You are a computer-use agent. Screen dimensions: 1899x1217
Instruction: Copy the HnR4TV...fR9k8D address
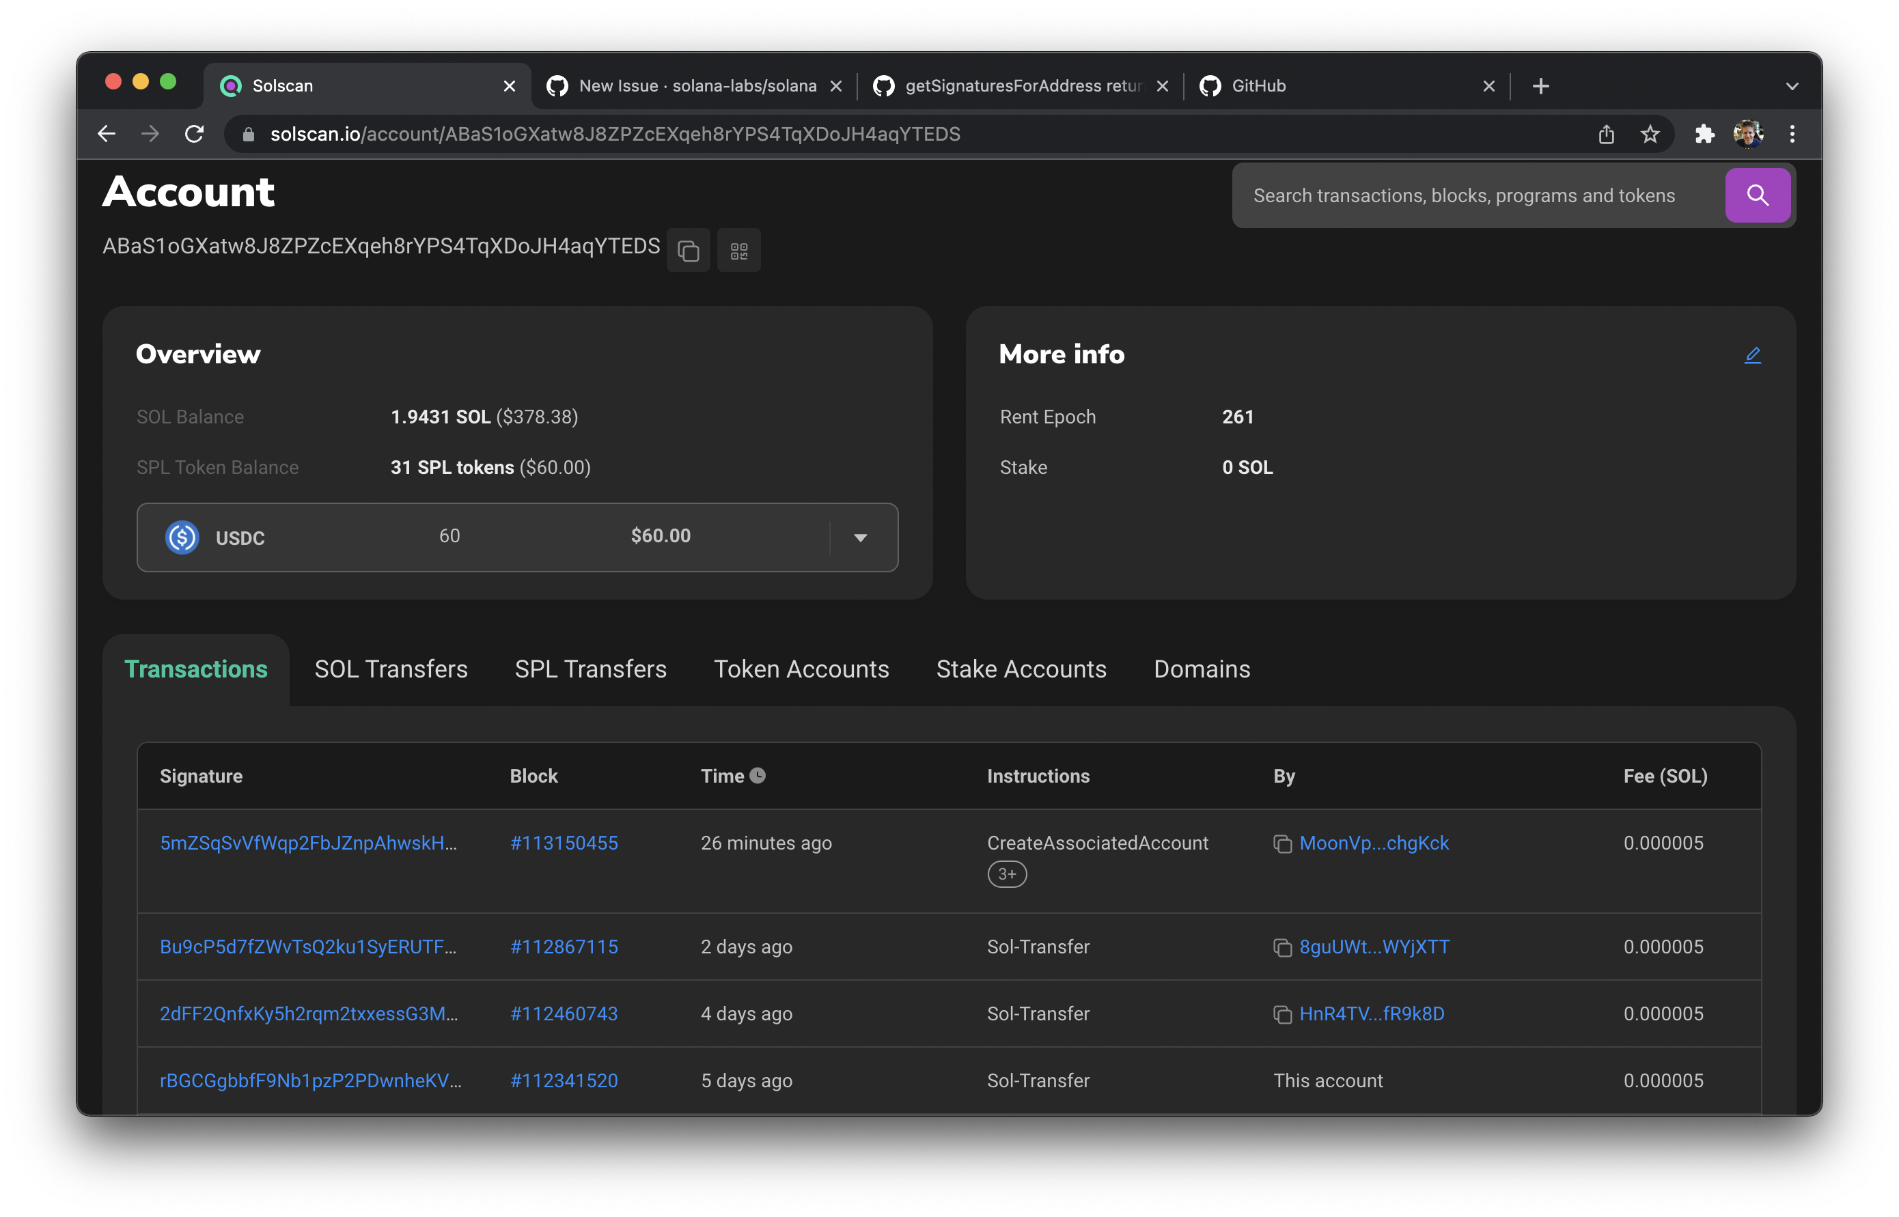(x=1281, y=1015)
